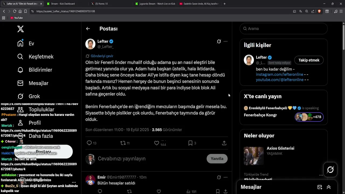345x194 pixels.
Task: Click Grok icon on Lefter's post header
Action: 219,41
